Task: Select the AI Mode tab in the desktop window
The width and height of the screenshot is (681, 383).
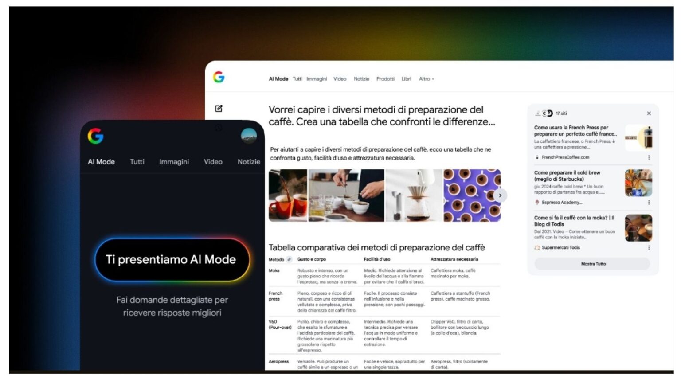Action: 278,79
